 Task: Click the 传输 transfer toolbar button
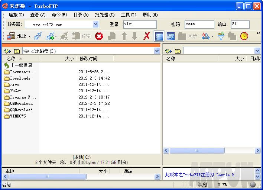[81, 36]
